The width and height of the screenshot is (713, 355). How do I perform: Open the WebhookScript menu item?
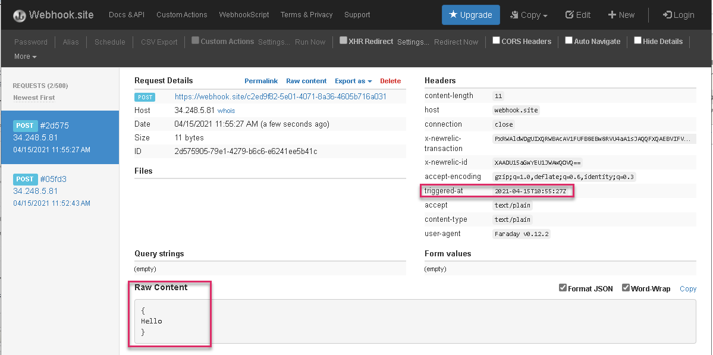(x=244, y=15)
